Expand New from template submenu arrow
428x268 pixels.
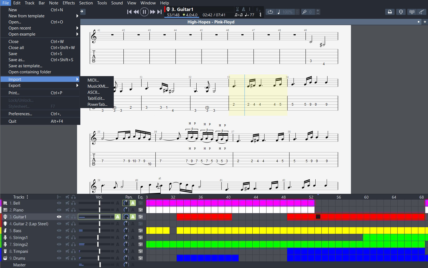coord(77,16)
